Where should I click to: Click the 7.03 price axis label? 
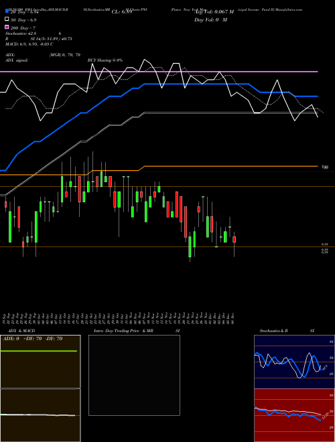[x=325, y=167]
